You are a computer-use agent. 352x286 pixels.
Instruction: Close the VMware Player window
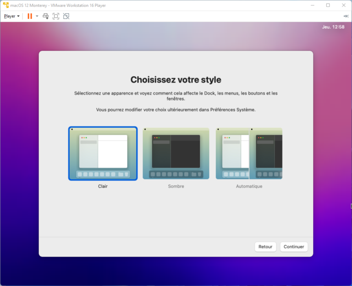click(x=344, y=5)
